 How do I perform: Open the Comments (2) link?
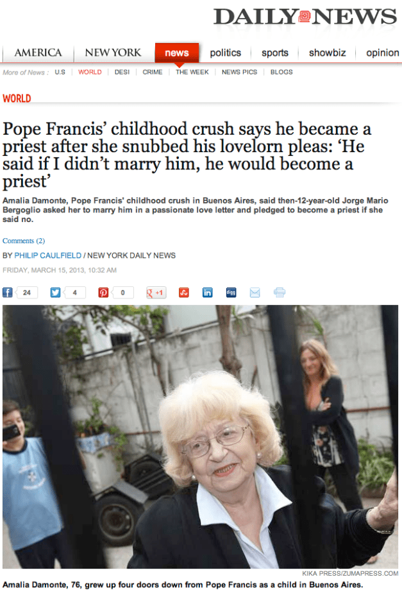[24, 241]
